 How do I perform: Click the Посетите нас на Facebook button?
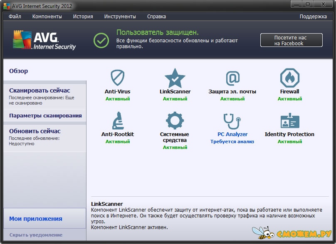[x=291, y=40]
